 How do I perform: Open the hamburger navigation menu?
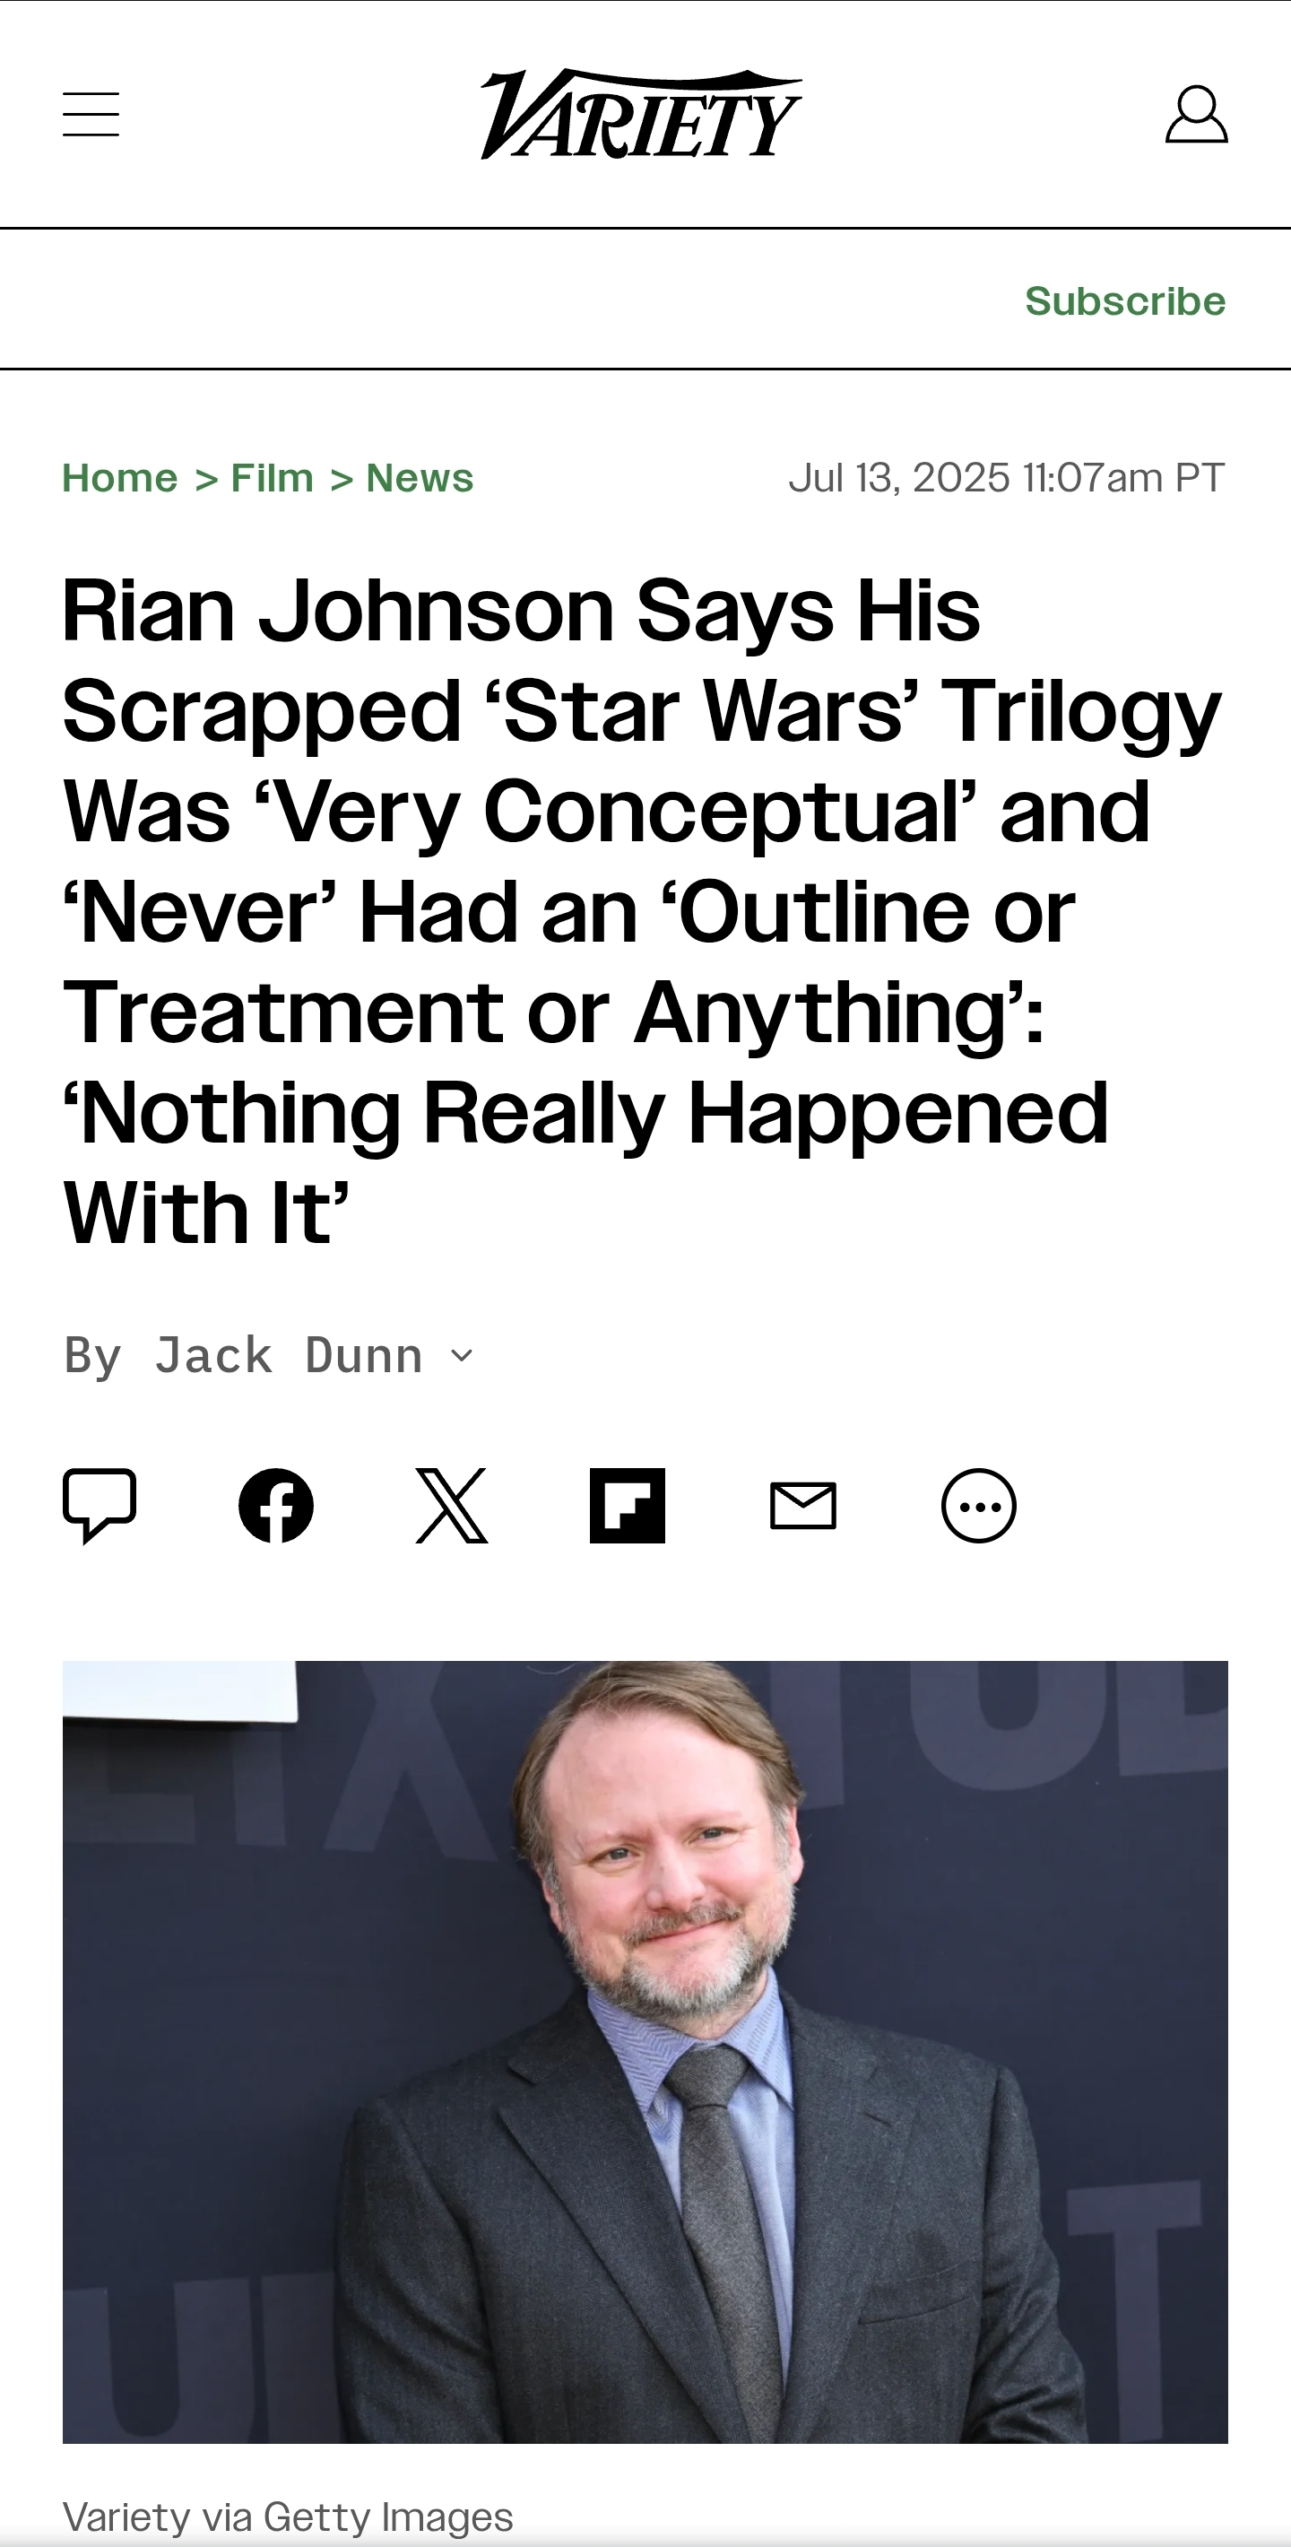pos(91,114)
